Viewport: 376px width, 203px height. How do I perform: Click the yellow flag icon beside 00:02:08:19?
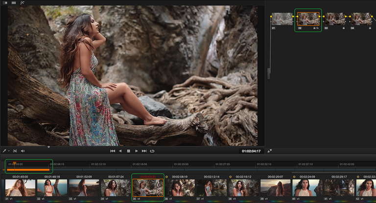[x=166, y=177]
